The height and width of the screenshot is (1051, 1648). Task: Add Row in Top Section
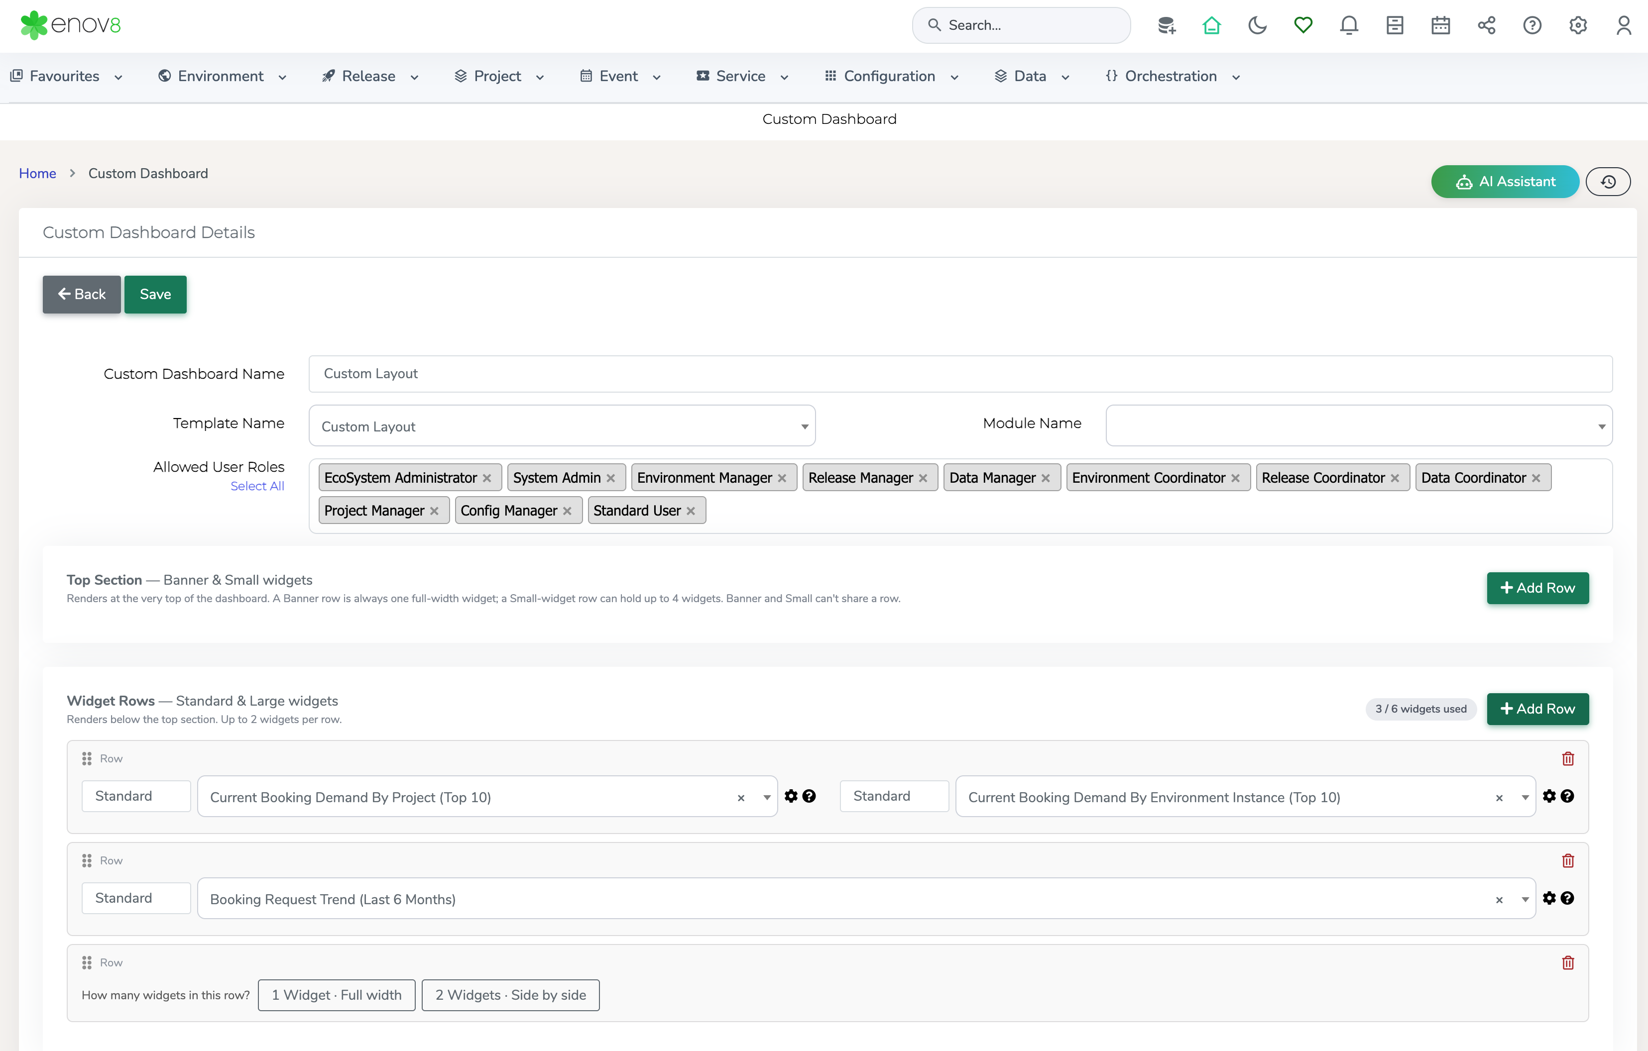coord(1537,588)
